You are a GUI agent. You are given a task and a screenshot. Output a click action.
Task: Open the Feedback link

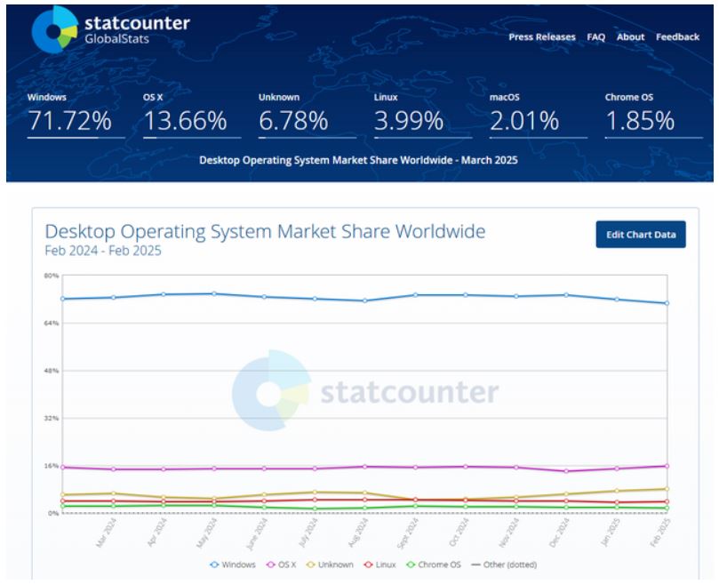coord(677,37)
